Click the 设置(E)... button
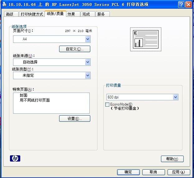Screen dimensions: 194x178 [x=75, y=119]
